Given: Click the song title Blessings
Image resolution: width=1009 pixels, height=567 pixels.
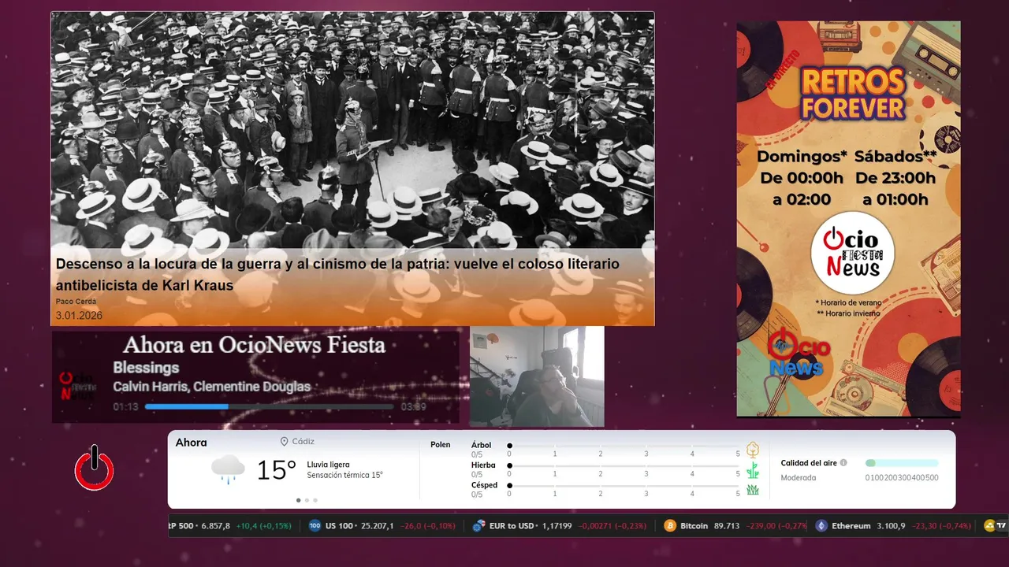Looking at the screenshot, I should (146, 368).
